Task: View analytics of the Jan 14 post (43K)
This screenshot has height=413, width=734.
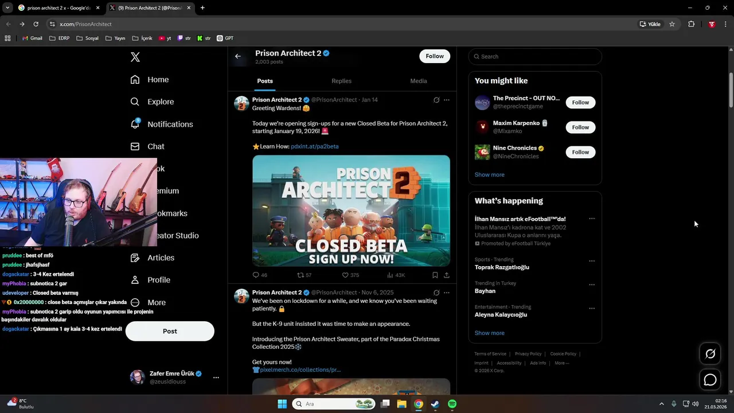Action: [x=396, y=275]
